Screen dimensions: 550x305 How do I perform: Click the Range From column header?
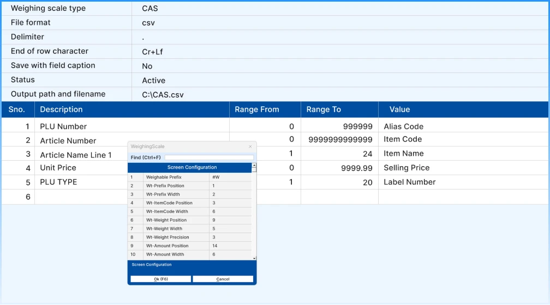coord(265,109)
